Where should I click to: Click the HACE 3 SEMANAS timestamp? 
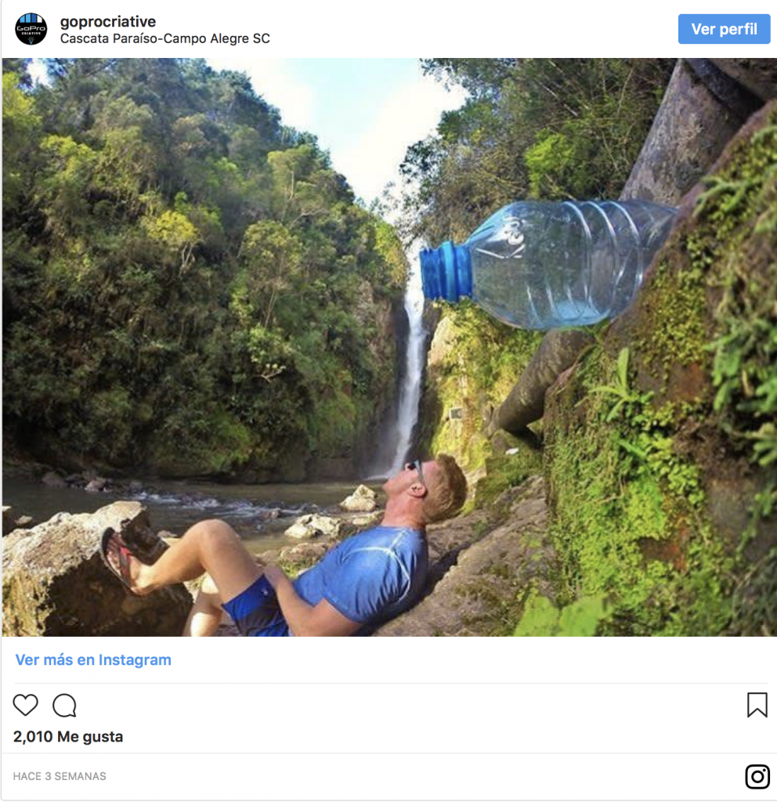click(x=60, y=776)
